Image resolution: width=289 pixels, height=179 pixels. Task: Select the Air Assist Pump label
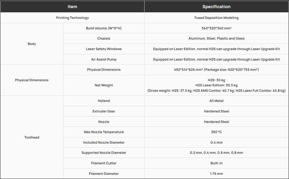coord(104,59)
